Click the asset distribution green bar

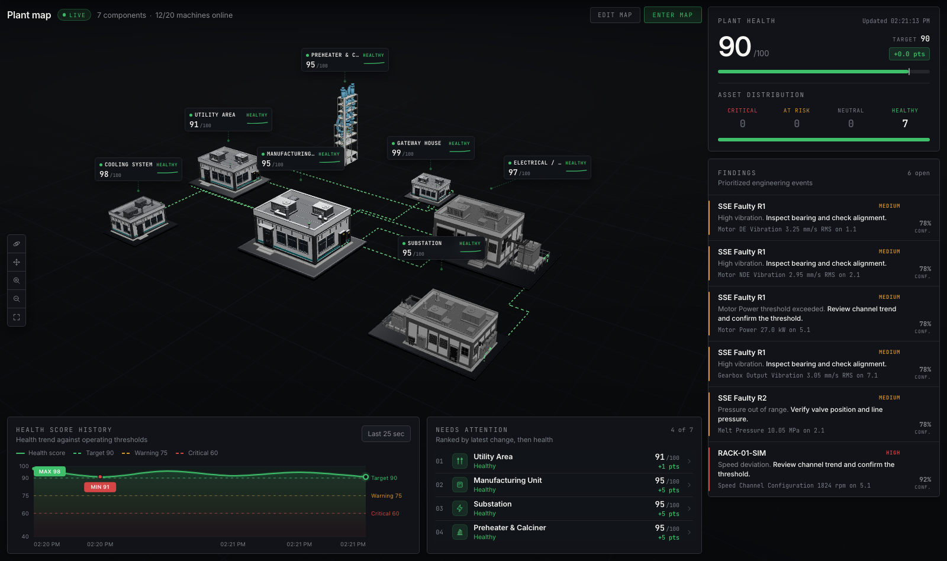(824, 140)
